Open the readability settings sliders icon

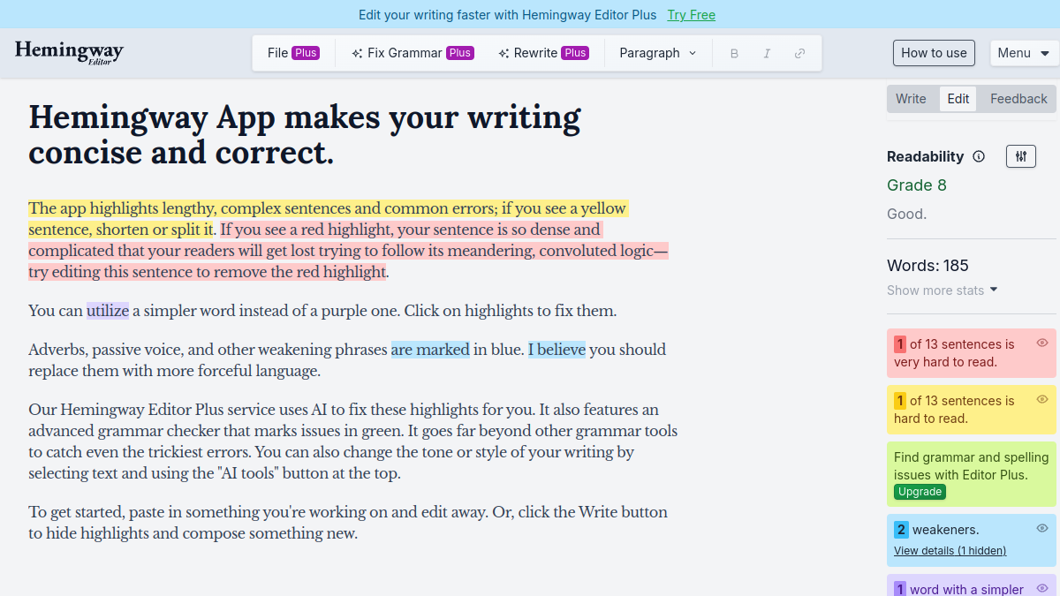pyautogui.click(x=1021, y=156)
